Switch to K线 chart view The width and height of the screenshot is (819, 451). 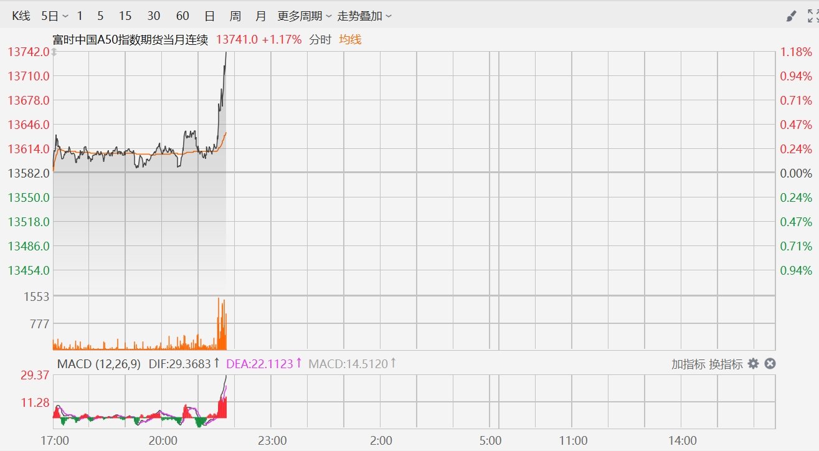21,16
